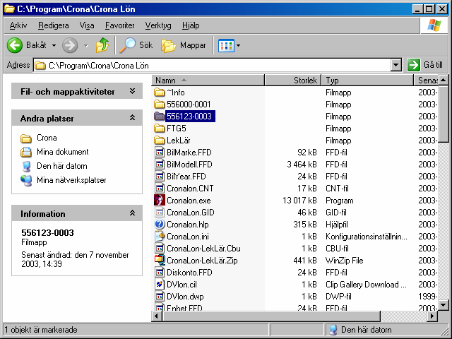This screenshot has width=452, height=339.
Task: Open the Hjälp menu
Action: (191, 25)
